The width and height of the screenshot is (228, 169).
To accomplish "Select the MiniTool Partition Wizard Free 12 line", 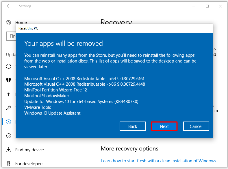I will point(55,90).
